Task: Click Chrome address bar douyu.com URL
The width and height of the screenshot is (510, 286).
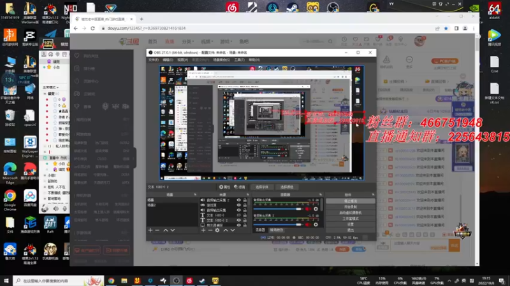Action: 147,28
